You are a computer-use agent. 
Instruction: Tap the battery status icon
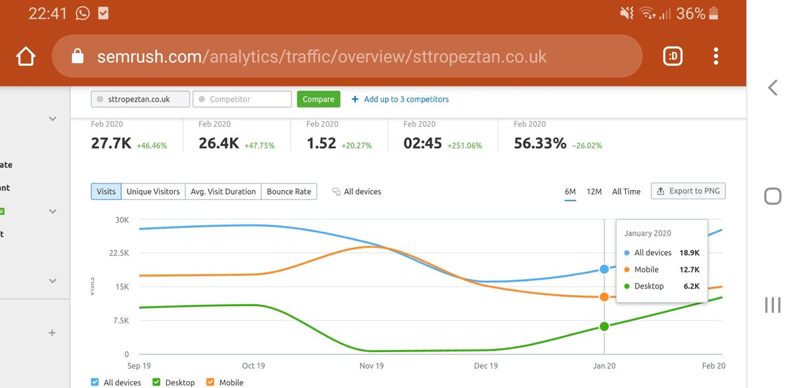click(714, 13)
